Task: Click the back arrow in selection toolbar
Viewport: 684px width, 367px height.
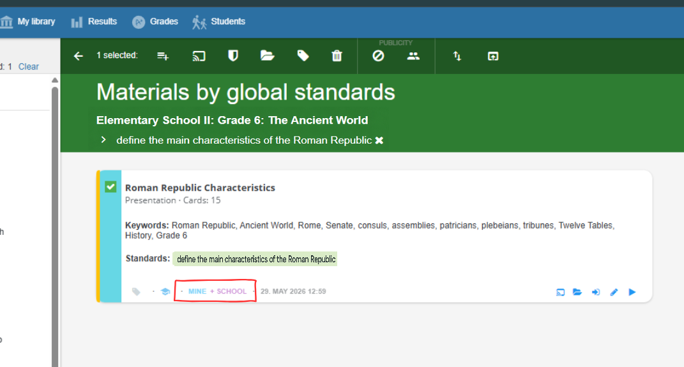Action: [78, 56]
